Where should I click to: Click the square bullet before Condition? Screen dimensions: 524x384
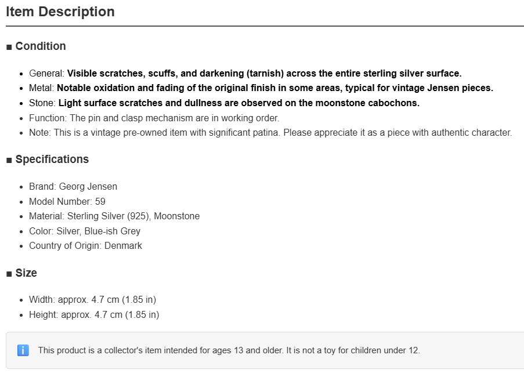coord(9,47)
